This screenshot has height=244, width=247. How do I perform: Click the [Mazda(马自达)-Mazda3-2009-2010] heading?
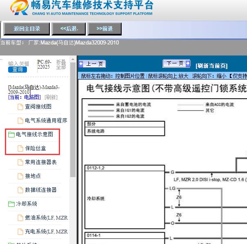tap(34, 90)
